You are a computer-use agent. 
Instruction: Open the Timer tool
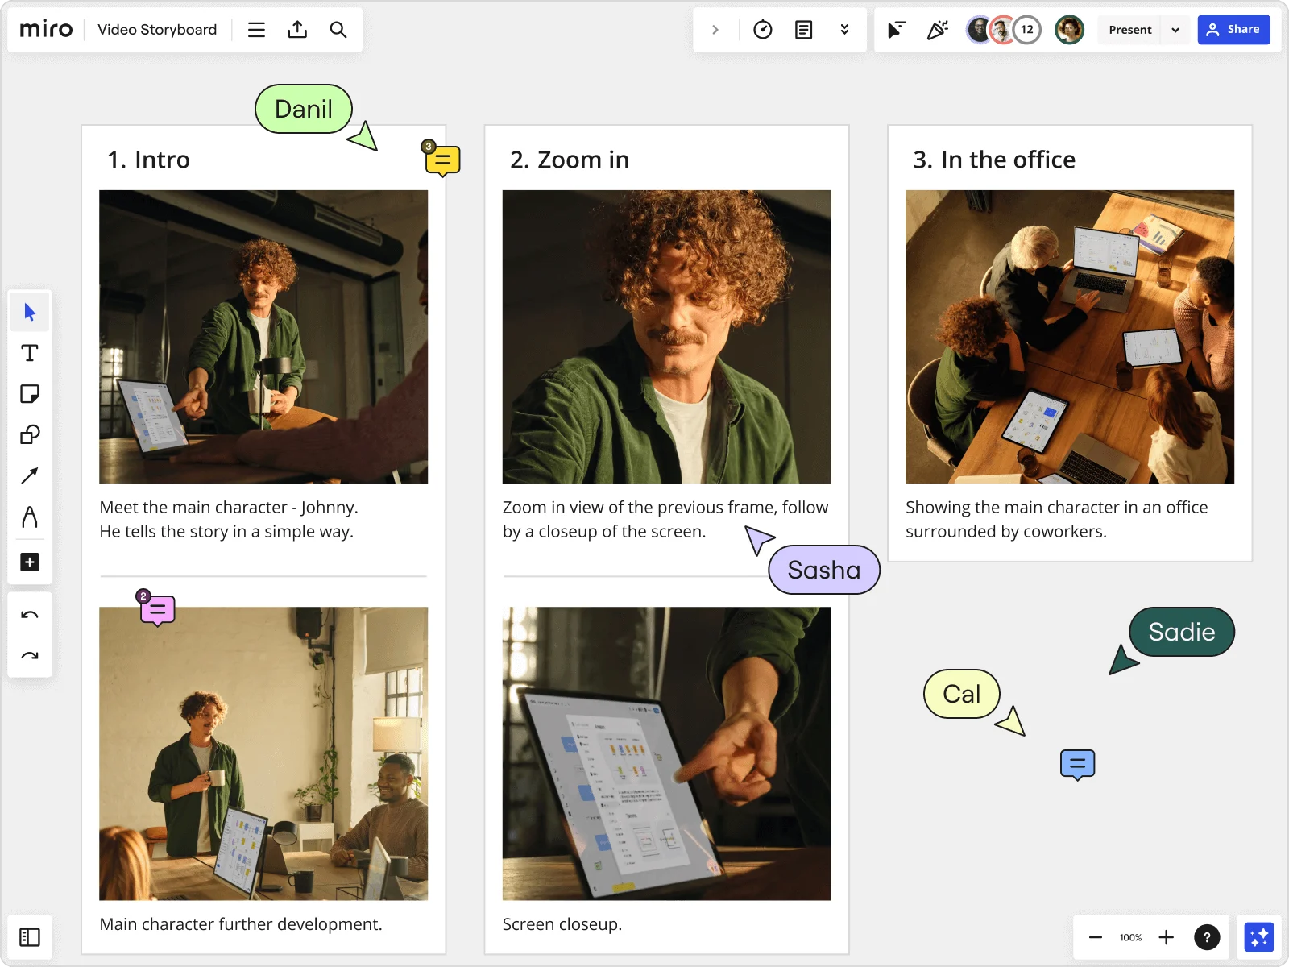point(762,29)
